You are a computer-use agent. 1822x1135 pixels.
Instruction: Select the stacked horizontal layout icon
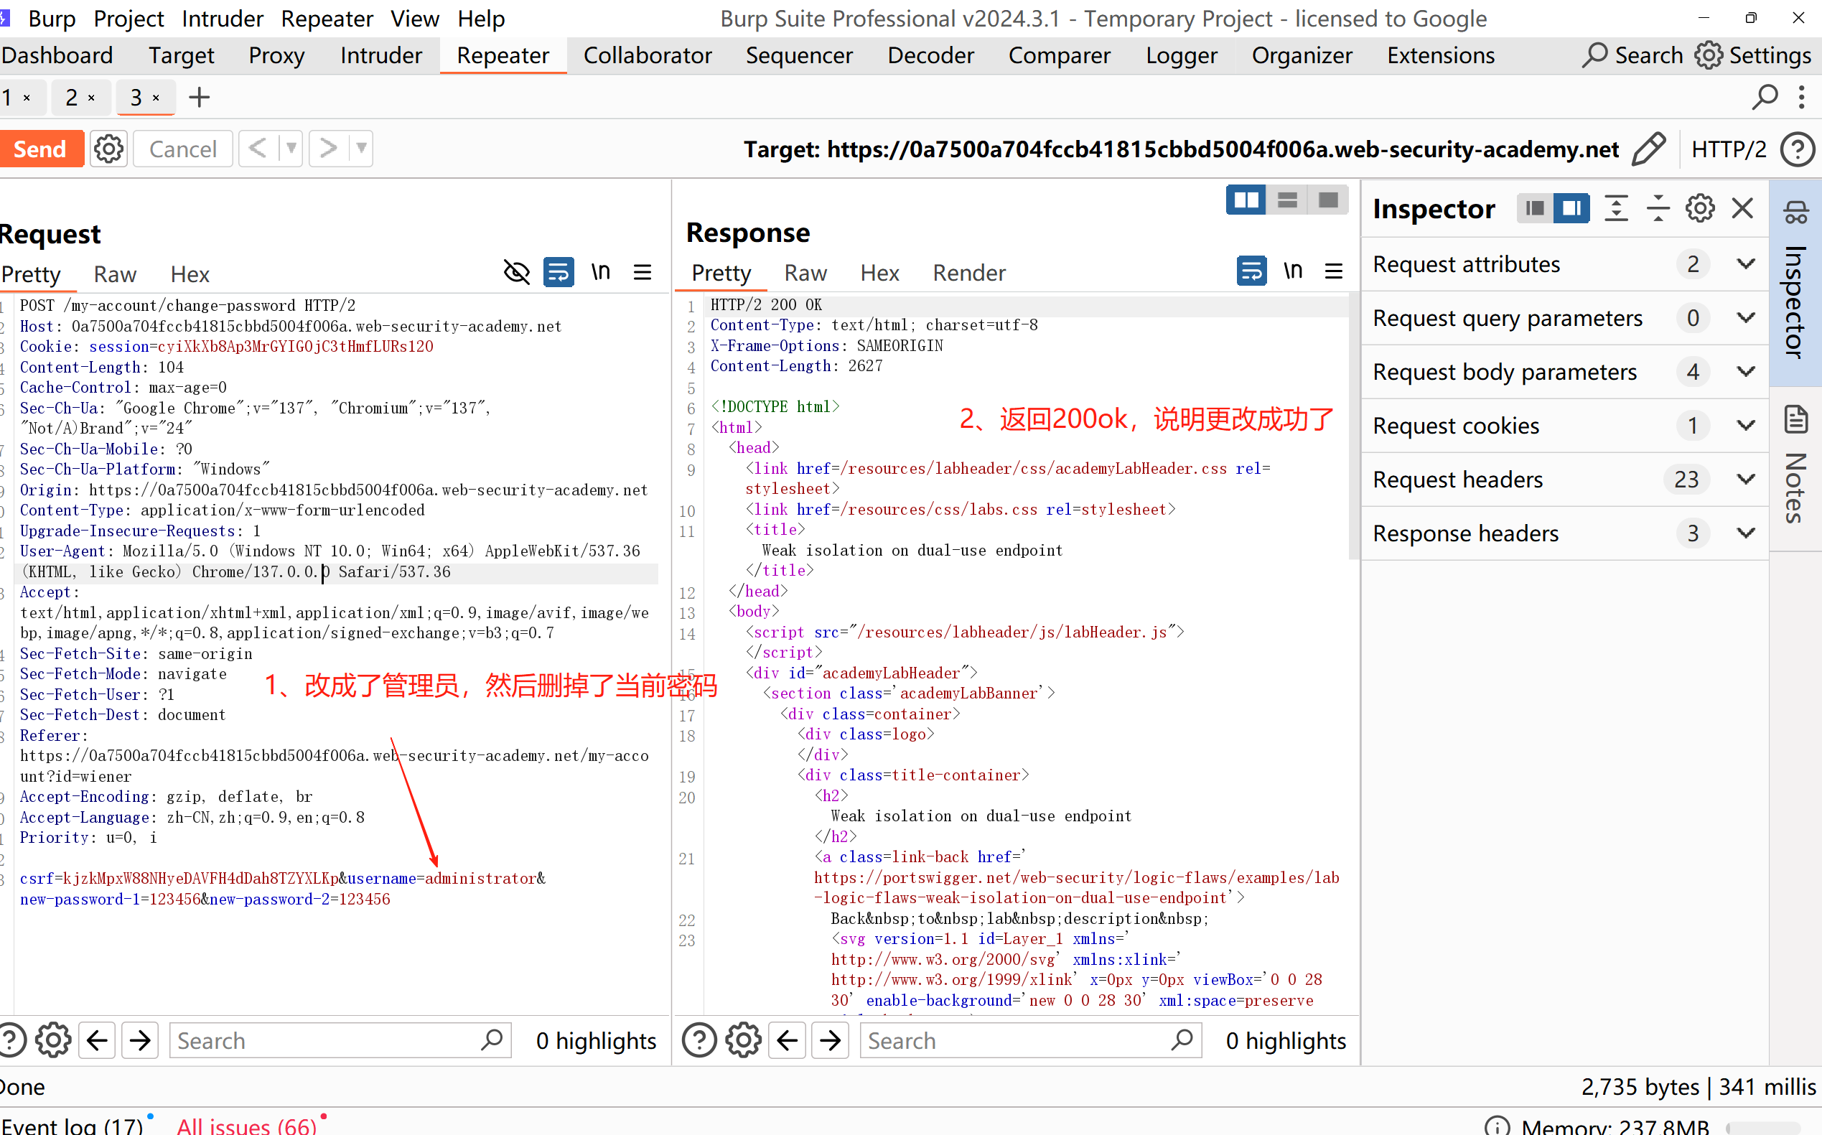click(x=1287, y=200)
